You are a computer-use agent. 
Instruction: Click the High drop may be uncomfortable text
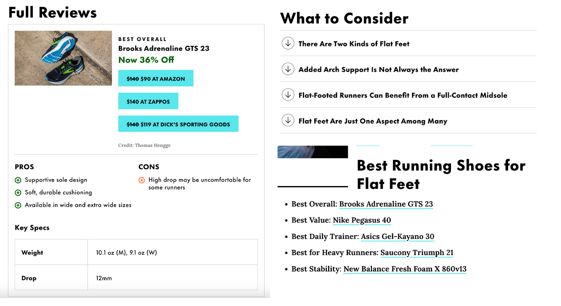click(x=200, y=183)
